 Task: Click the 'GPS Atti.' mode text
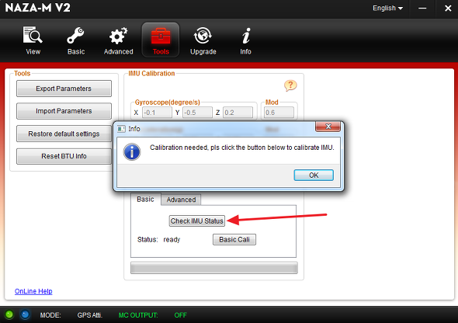pos(90,315)
